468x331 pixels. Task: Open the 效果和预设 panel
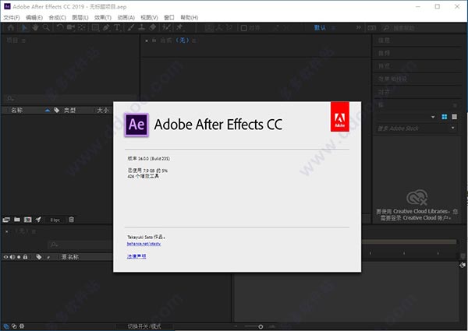click(392, 79)
